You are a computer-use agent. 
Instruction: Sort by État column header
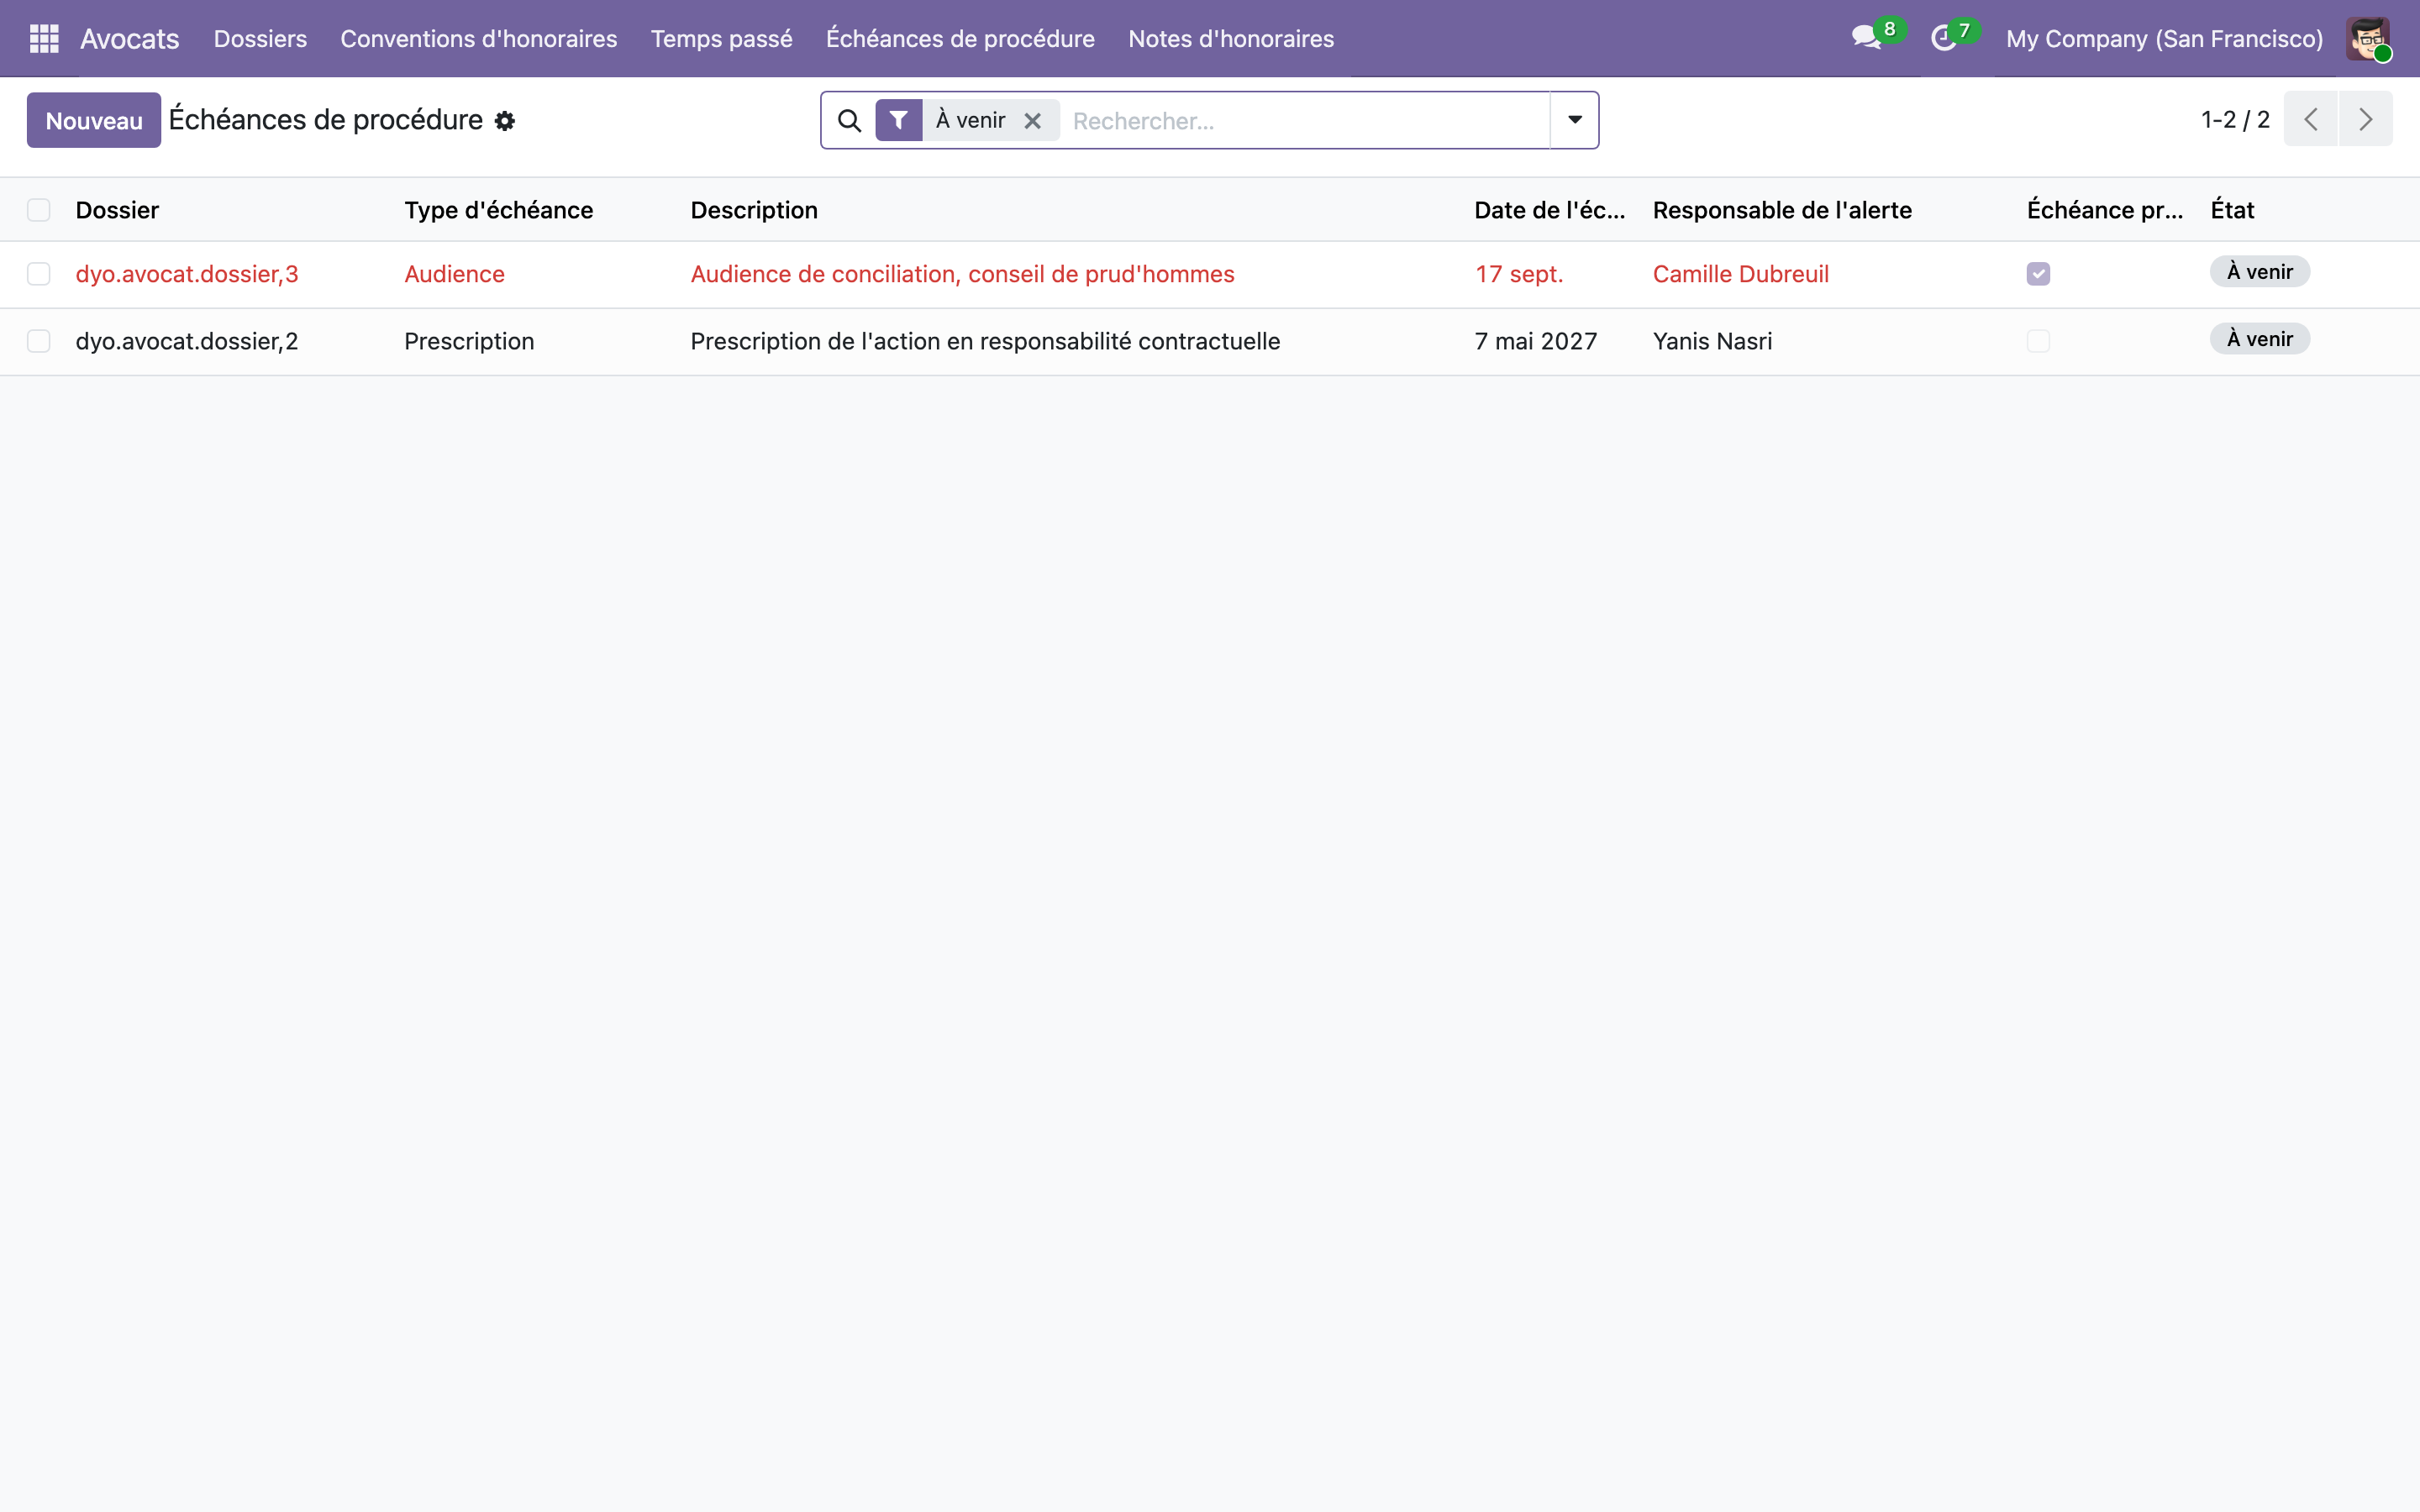coord(2232,210)
